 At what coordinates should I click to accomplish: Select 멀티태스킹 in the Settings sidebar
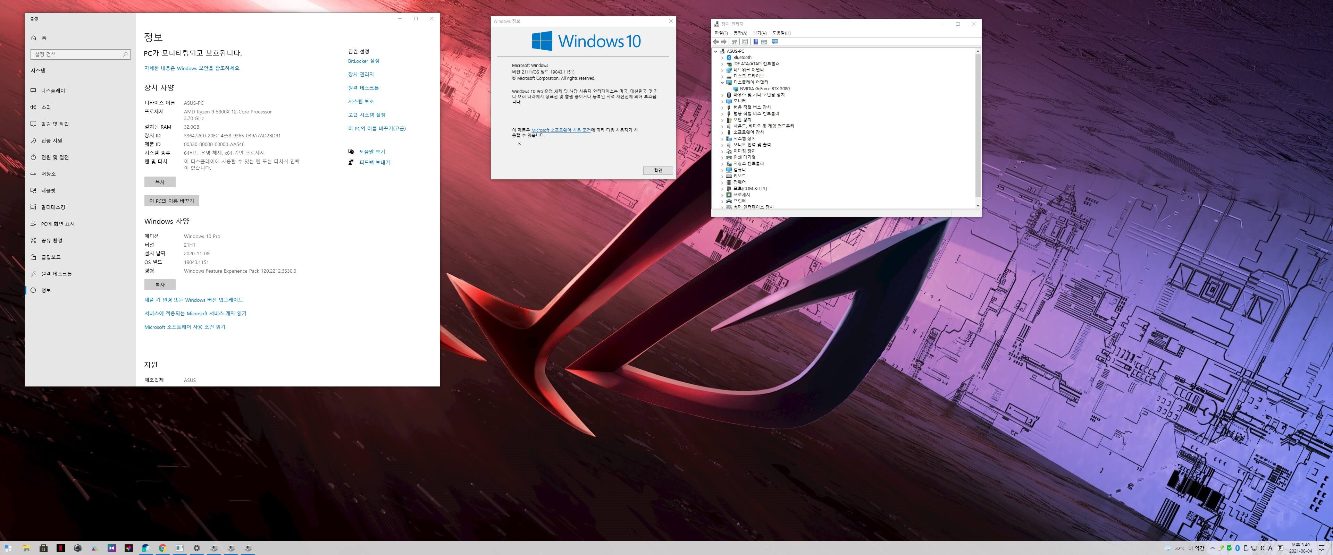tap(81, 207)
